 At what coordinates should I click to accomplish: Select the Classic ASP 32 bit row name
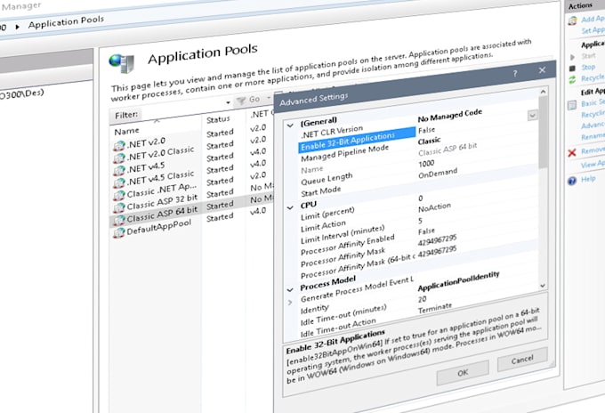pyautogui.click(x=162, y=202)
